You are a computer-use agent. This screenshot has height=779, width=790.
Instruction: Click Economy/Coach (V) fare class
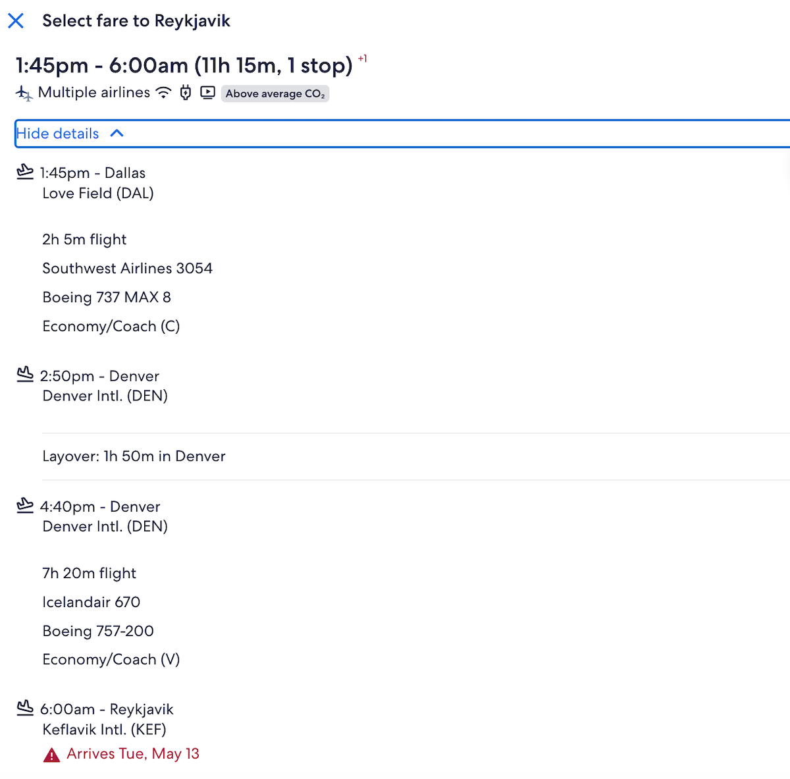(x=111, y=660)
